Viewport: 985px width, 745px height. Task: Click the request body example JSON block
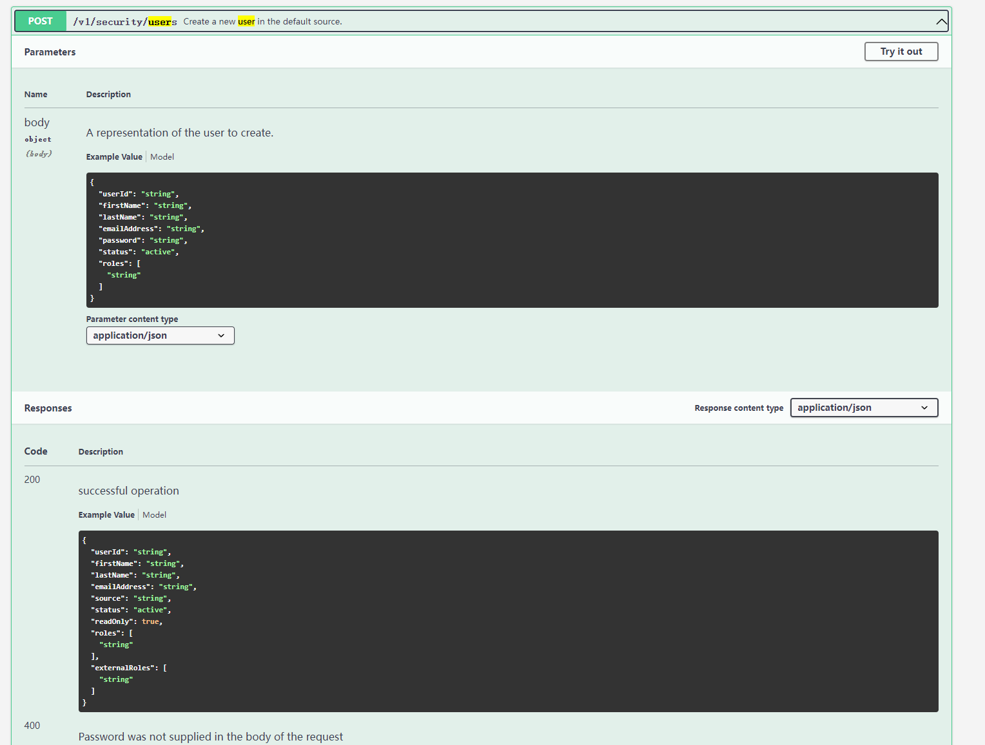coord(512,240)
